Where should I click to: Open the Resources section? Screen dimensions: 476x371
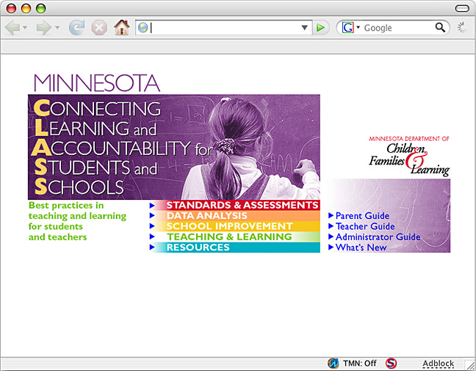[x=198, y=248]
